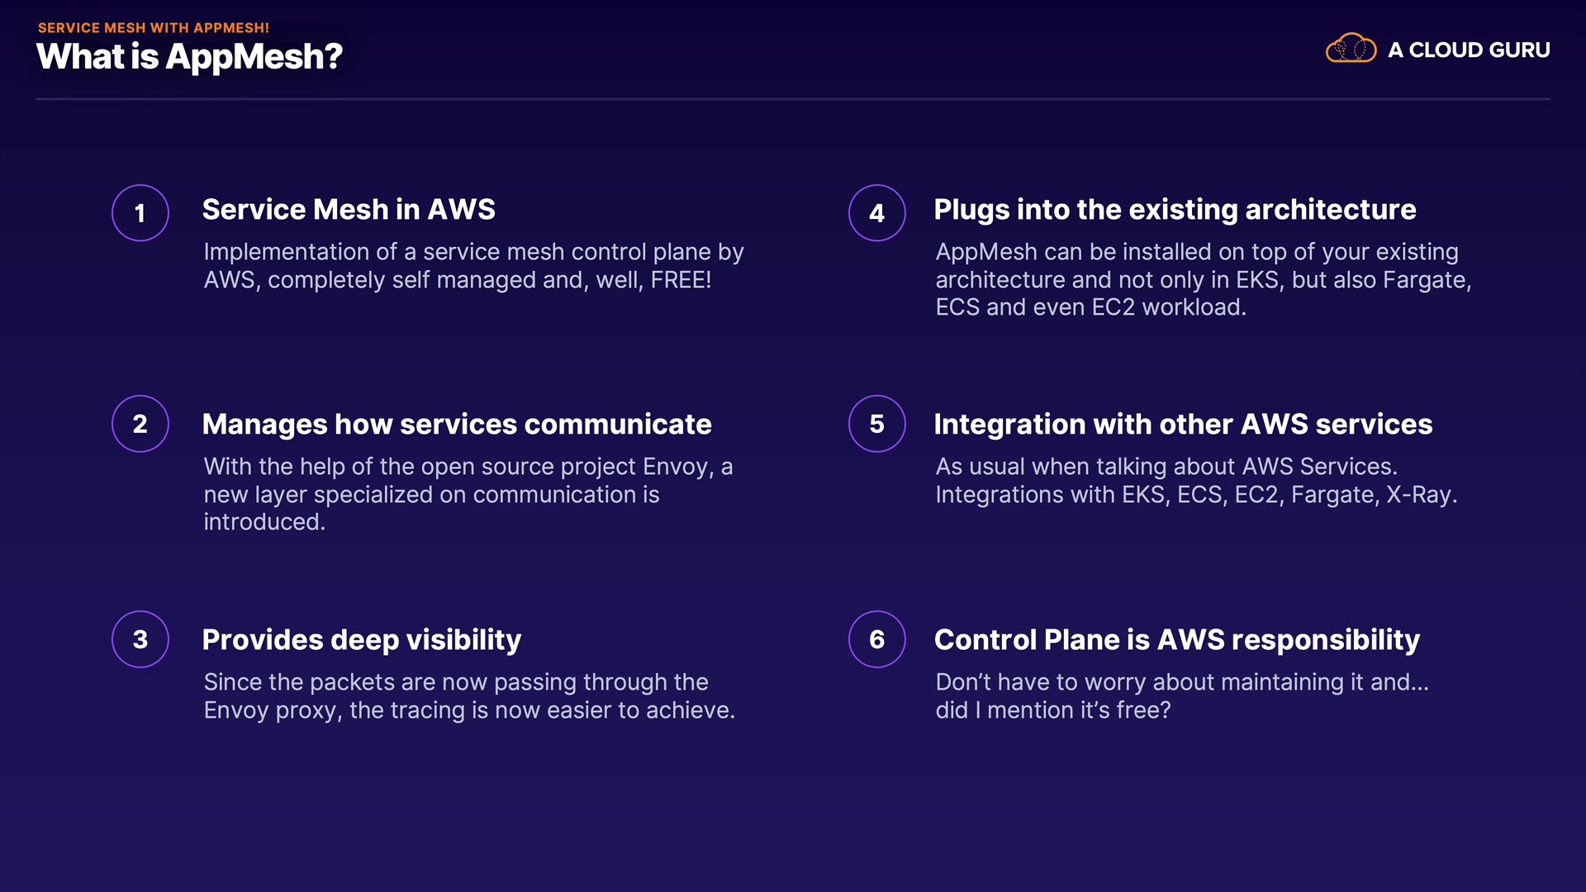This screenshot has width=1586, height=892.
Task: Click the description about Envoy proxy tracing
Action: [x=468, y=696]
